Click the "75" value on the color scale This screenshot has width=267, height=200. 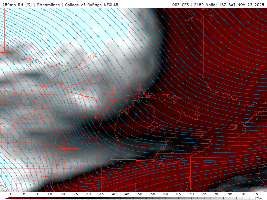pos(204,194)
